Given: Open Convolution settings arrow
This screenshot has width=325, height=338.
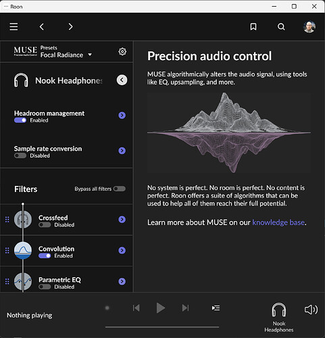Looking at the screenshot, I should pos(122,250).
